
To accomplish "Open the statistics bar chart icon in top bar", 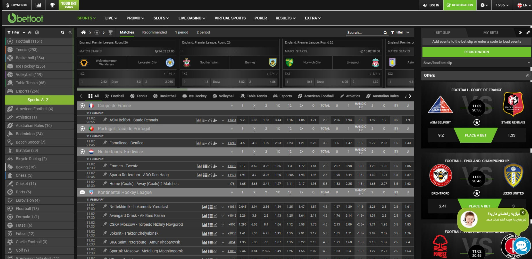I will [38, 5].
